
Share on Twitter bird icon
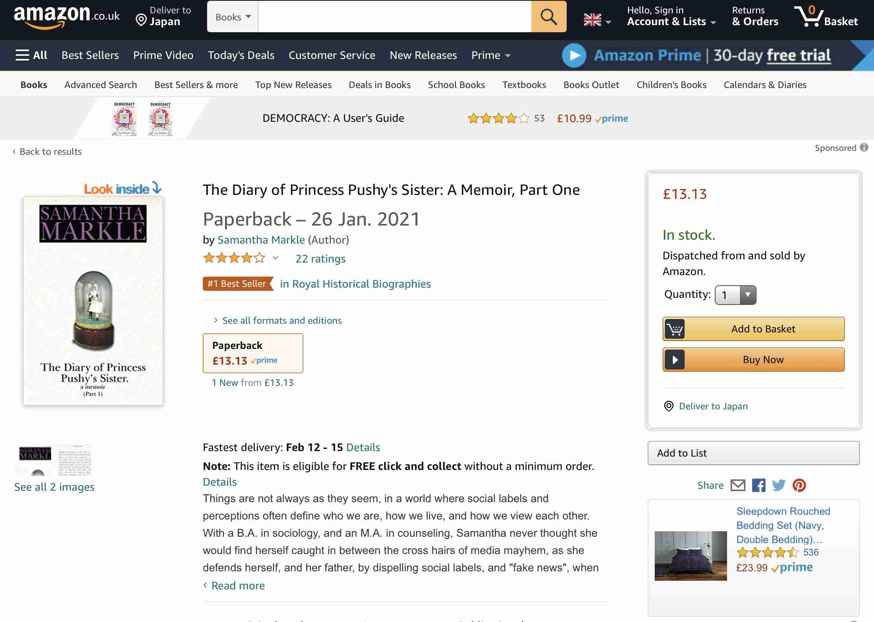pos(779,485)
